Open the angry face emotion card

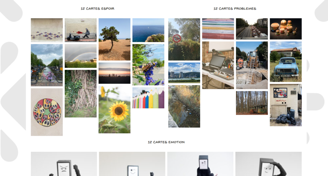pos(64,164)
